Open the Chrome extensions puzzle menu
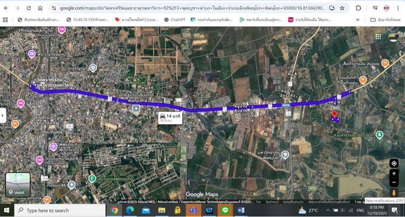This screenshot has height=217, width=405. click(359, 8)
